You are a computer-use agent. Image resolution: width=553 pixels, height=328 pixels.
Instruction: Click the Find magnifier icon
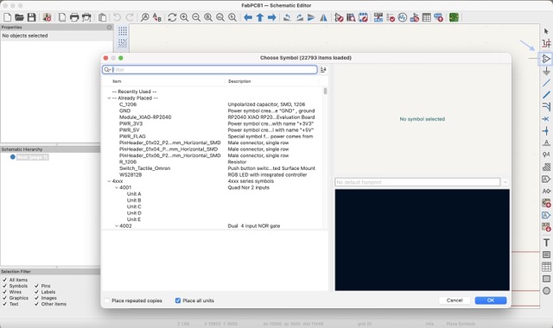click(x=144, y=17)
